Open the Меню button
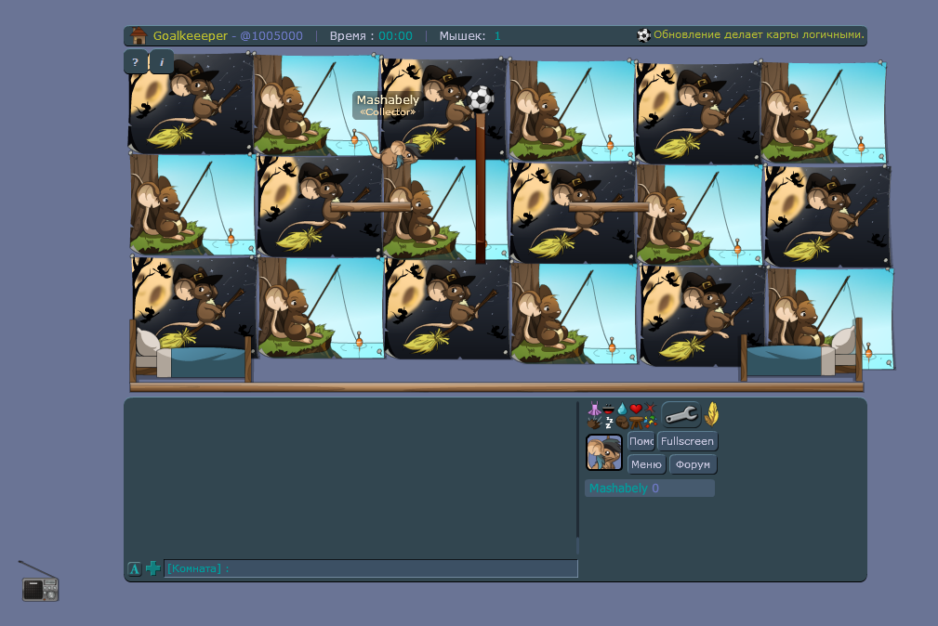 pyautogui.click(x=646, y=464)
